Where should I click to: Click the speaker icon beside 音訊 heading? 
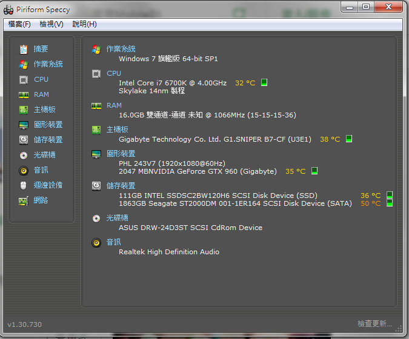pyautogui.click(x=96, y=243)
